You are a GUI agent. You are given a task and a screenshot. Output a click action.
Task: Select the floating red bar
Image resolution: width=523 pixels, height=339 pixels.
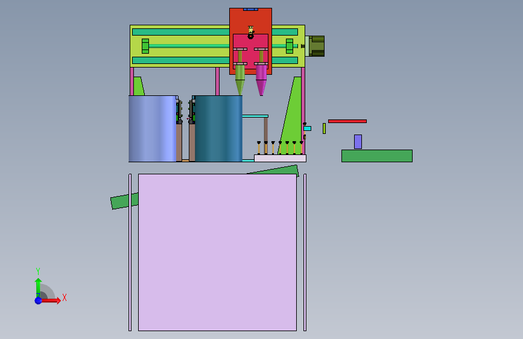[347, 121]
